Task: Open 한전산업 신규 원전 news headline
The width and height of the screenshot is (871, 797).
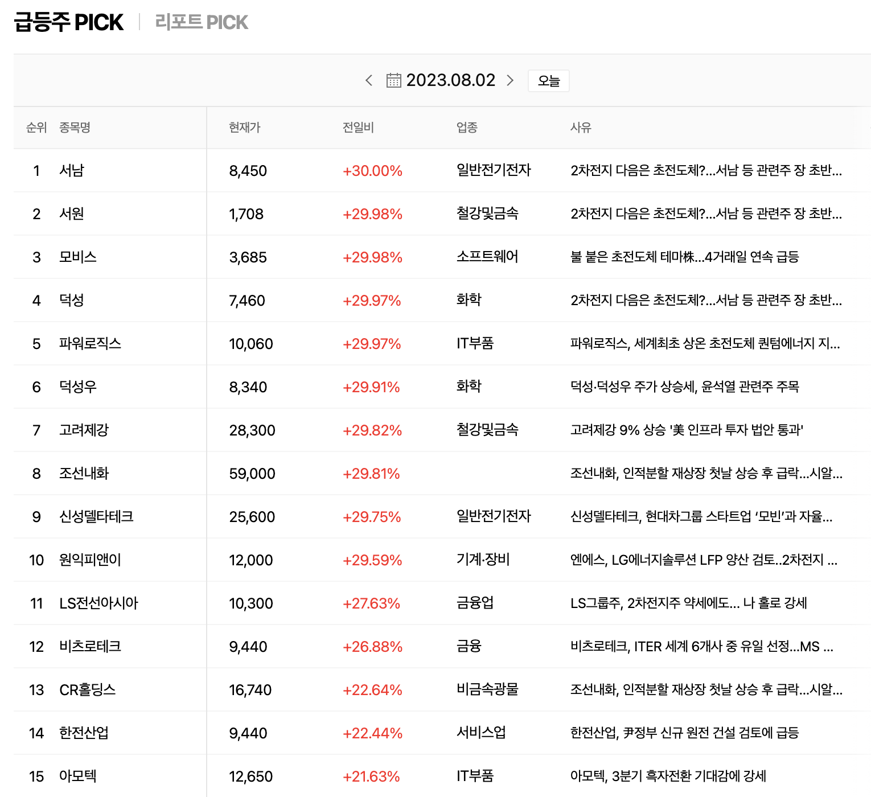Action: tap(684, 733)
